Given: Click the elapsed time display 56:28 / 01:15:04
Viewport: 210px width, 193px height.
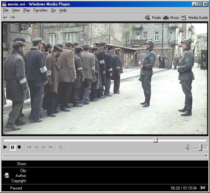Looking at the screenshot, I should pos(184,188).
